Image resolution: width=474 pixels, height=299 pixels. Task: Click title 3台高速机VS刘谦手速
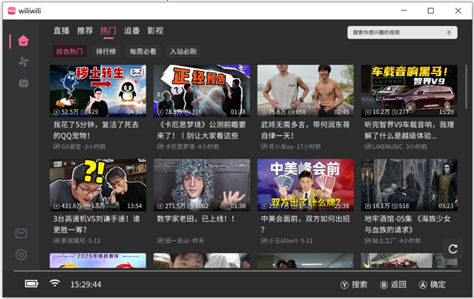point(96,224)
